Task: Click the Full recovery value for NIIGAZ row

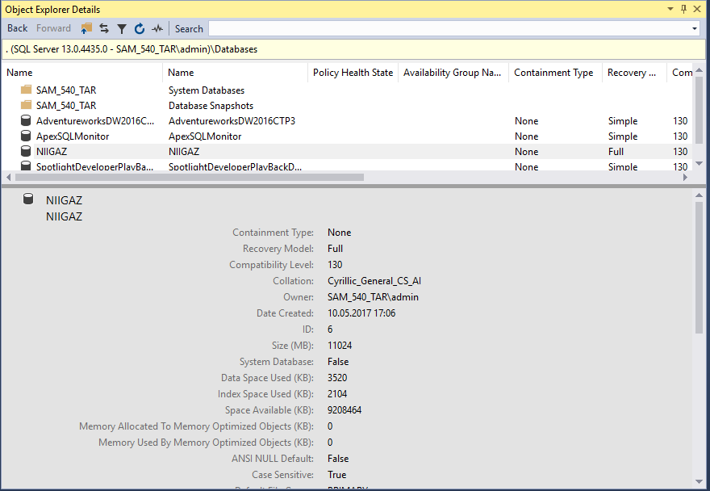Action: 616,152
